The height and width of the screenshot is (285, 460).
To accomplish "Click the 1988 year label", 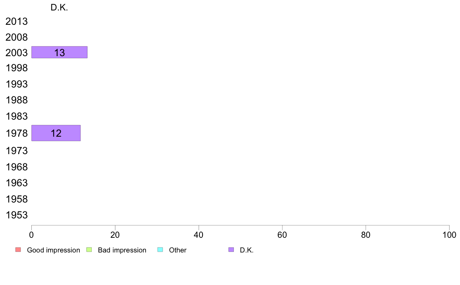I will coord(17,100).
